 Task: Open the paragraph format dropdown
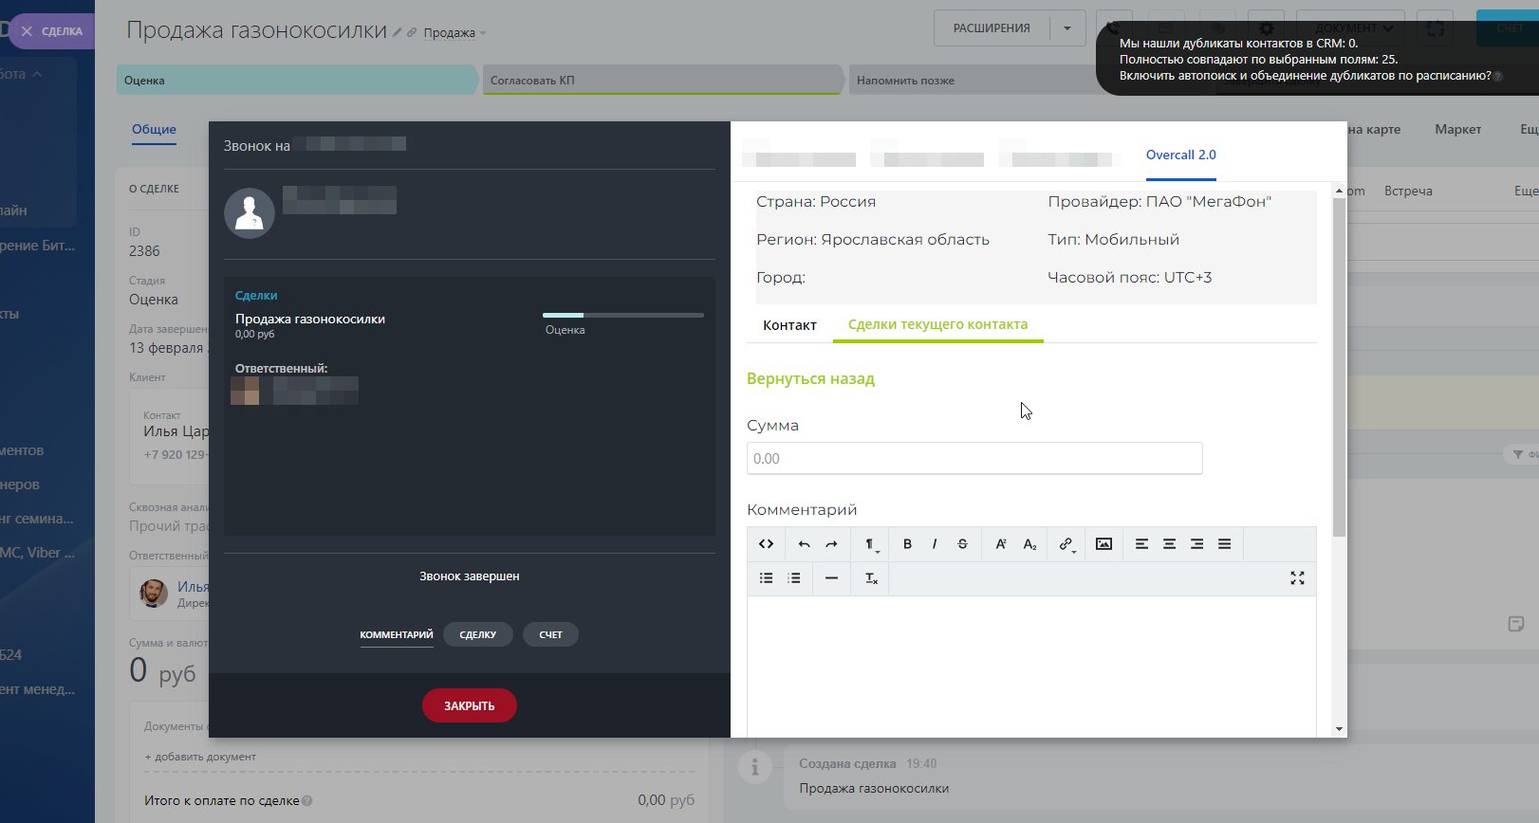click(x=870, y=544)
